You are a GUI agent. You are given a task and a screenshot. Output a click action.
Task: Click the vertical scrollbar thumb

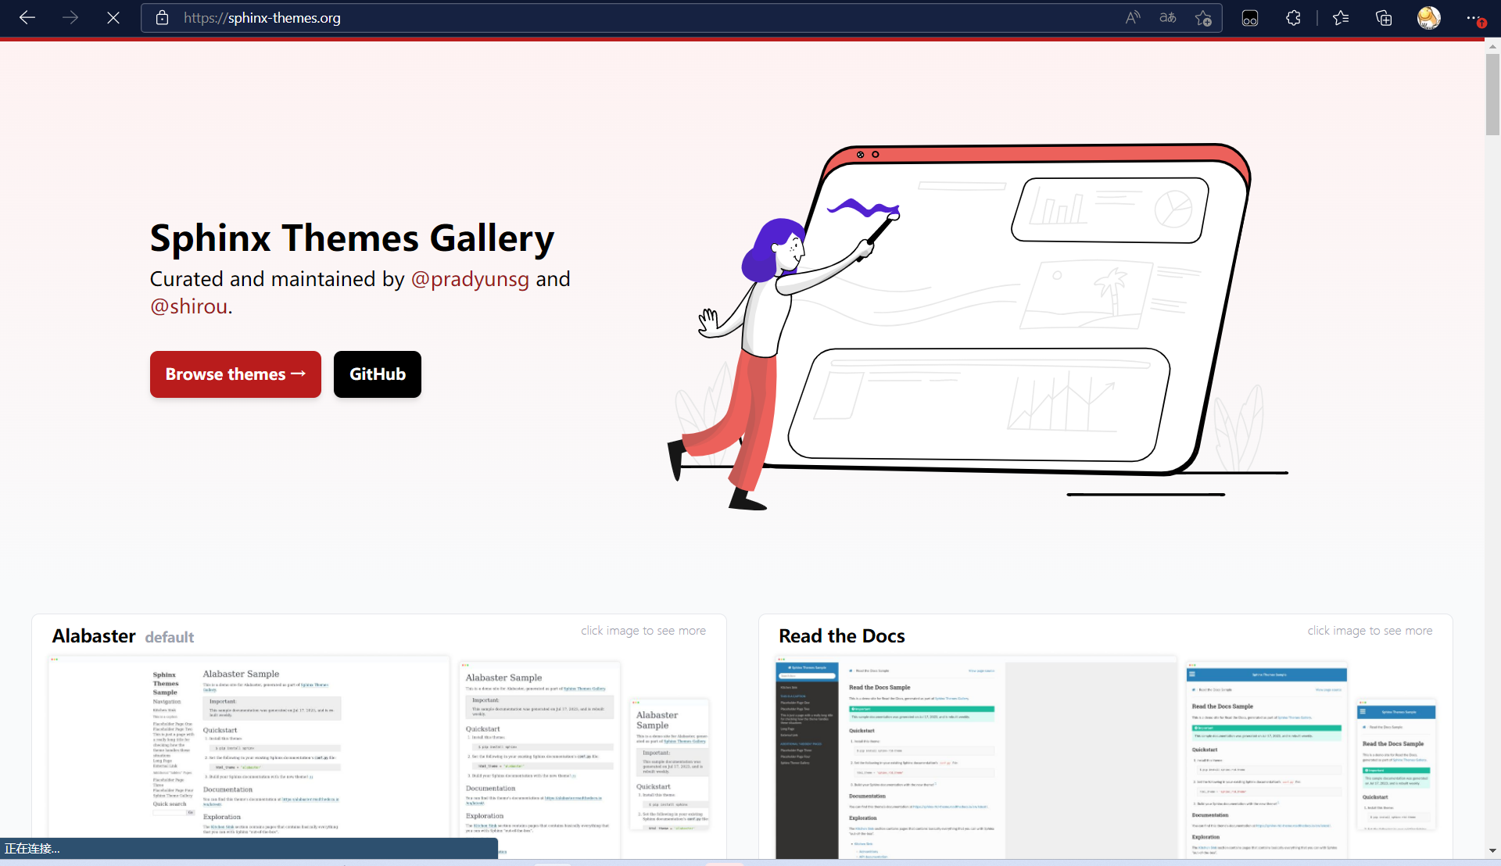pyautogui.click(x=1492, y=95)
